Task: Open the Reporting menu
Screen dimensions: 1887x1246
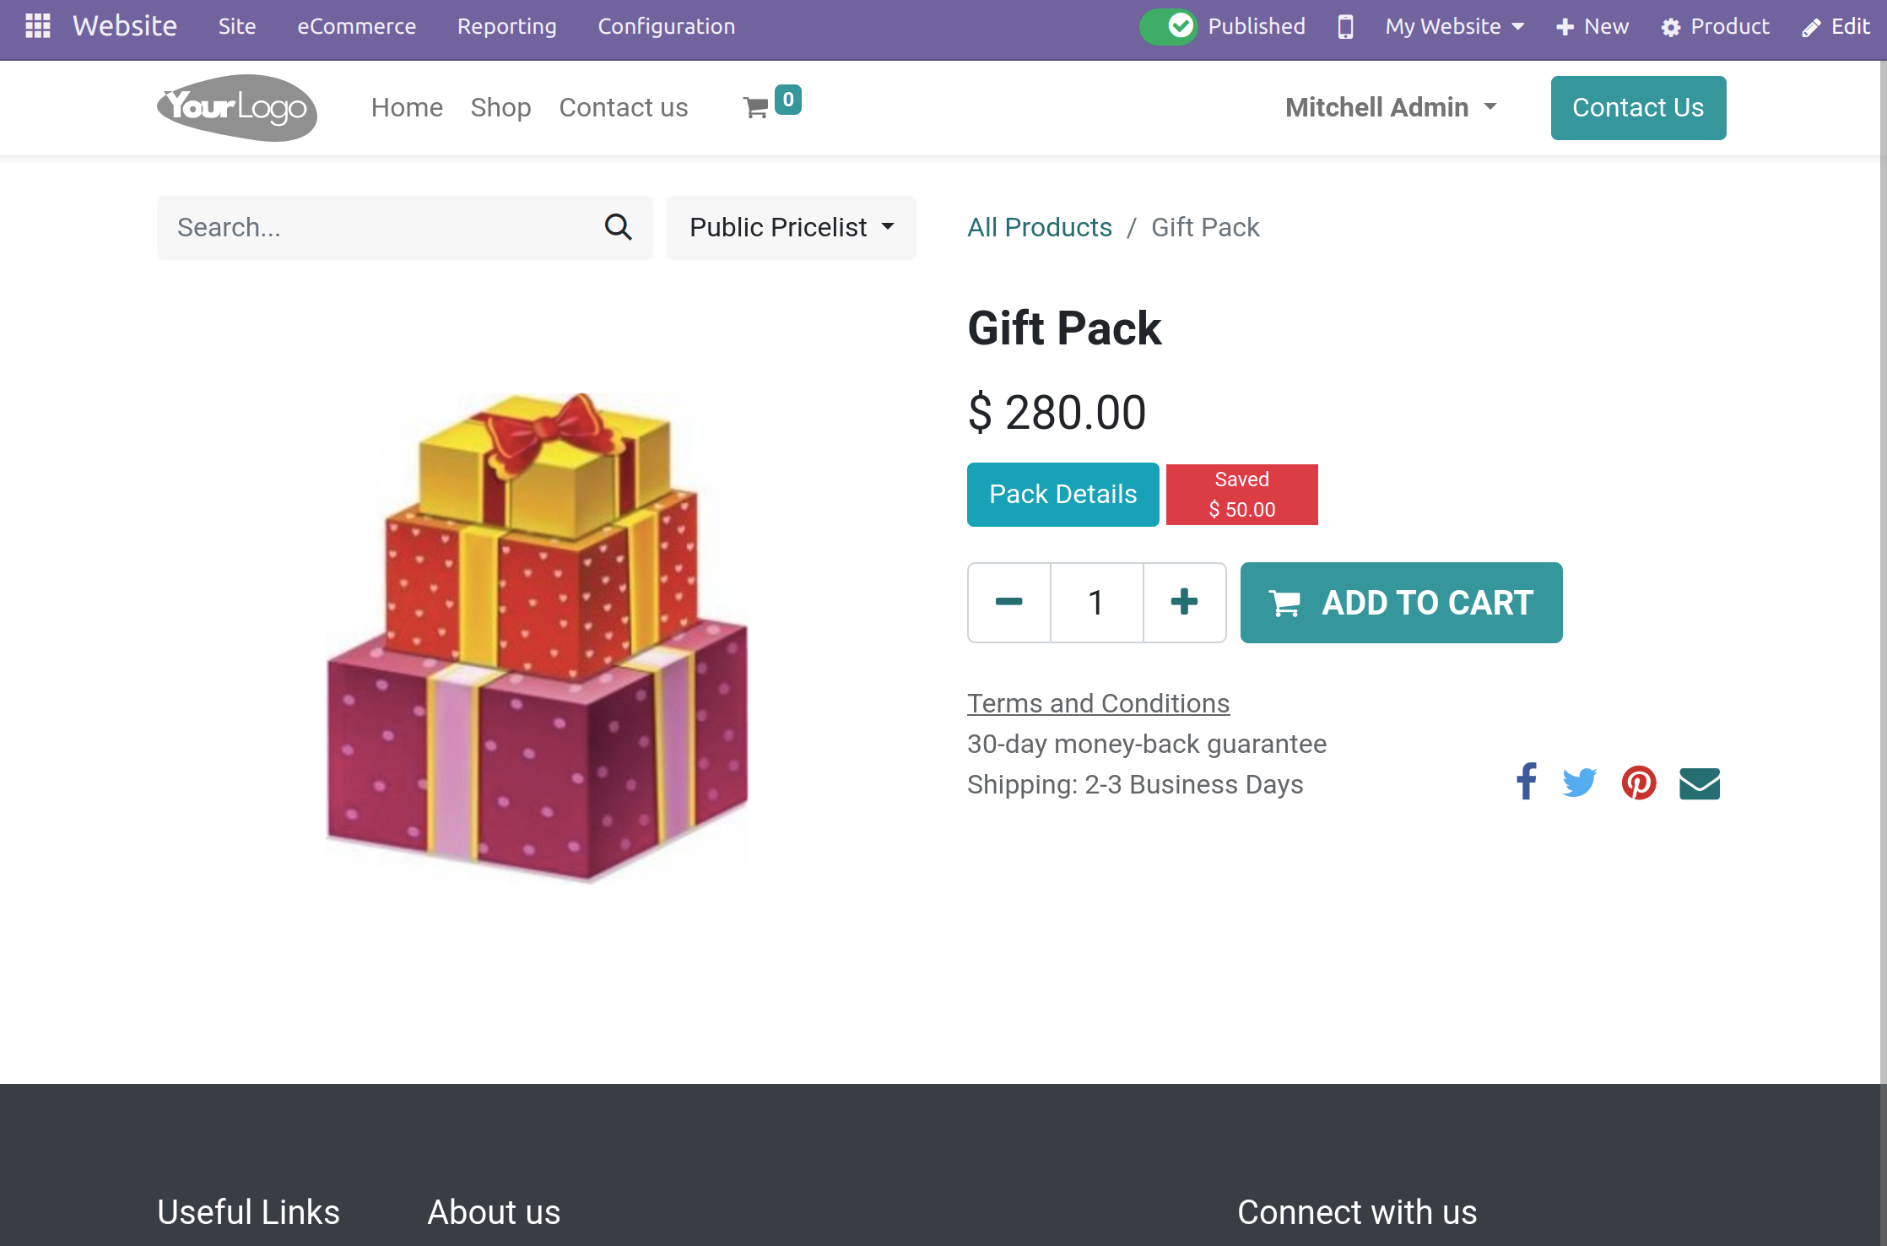Action: 506,26
